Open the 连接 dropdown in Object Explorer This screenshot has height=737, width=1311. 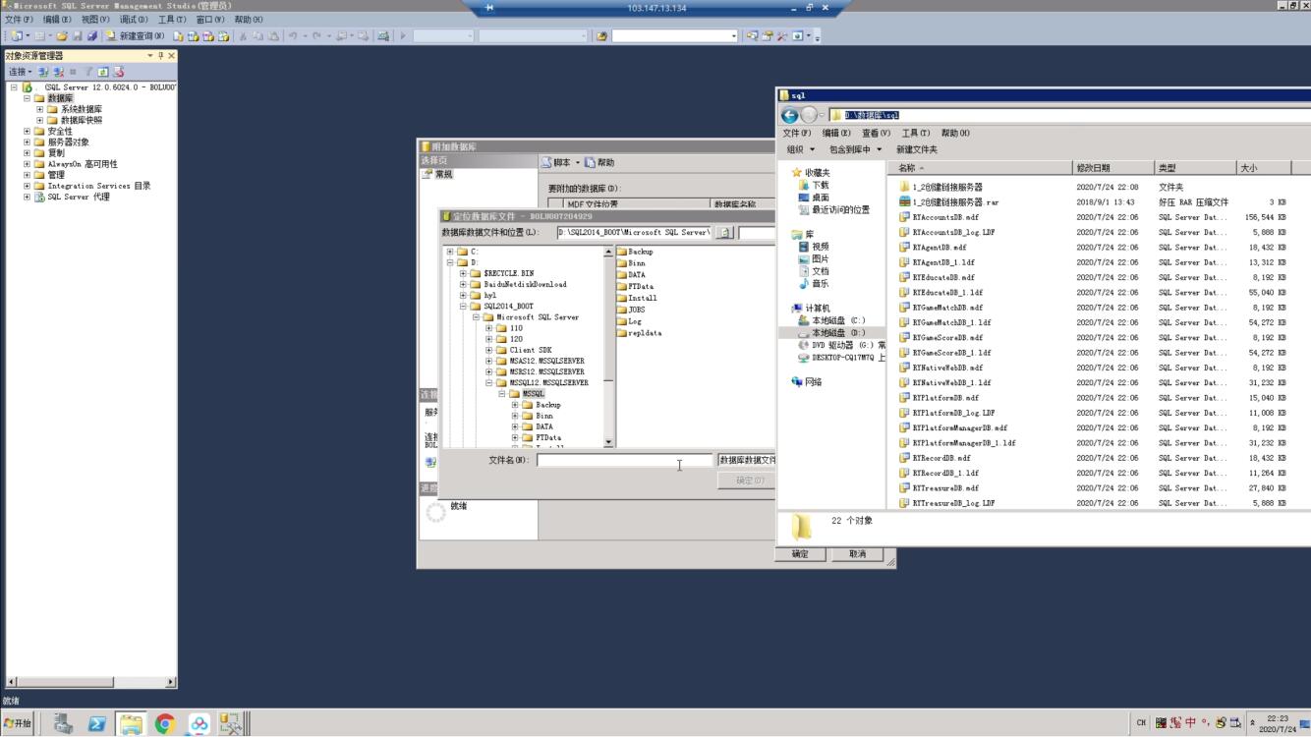pyautogui.click(x=21, y=72)
